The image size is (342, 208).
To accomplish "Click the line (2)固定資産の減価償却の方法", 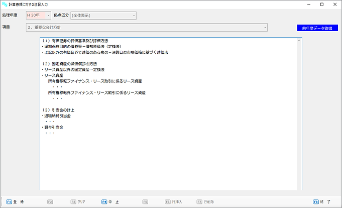I will click(x=69, y=64).
